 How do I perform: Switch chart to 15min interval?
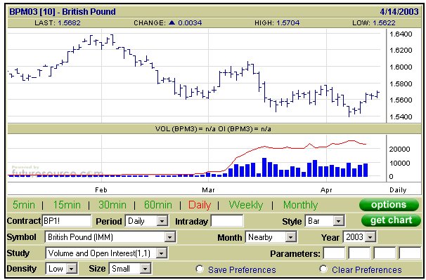point(67,205)
